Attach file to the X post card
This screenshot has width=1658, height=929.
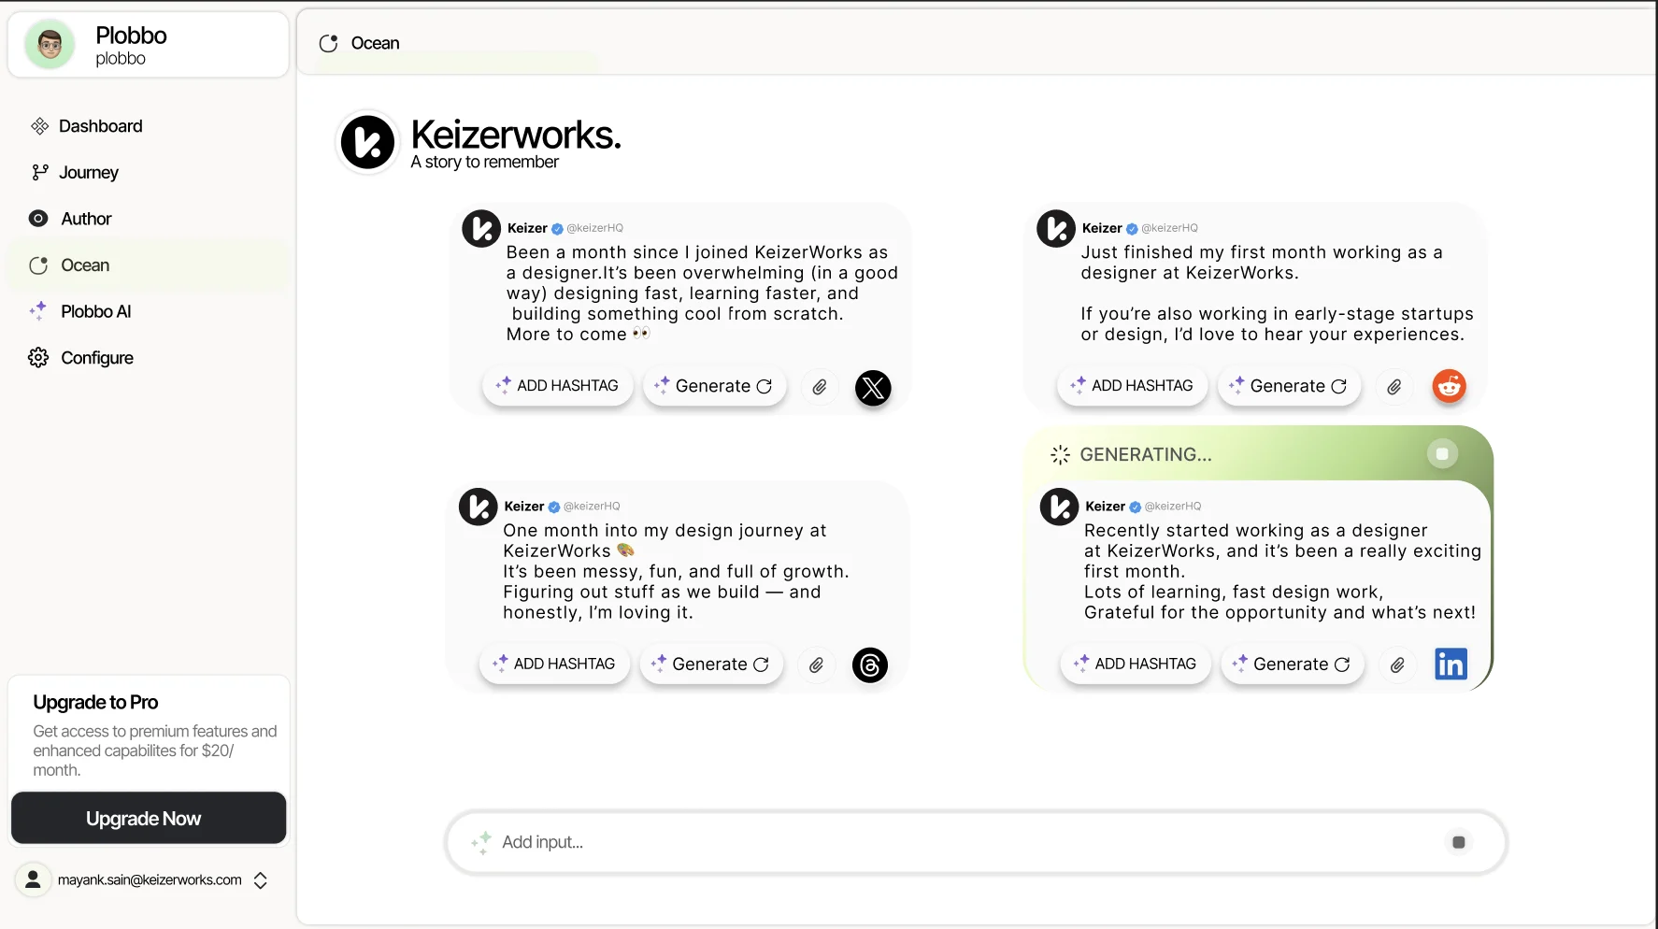pos(819,387)
